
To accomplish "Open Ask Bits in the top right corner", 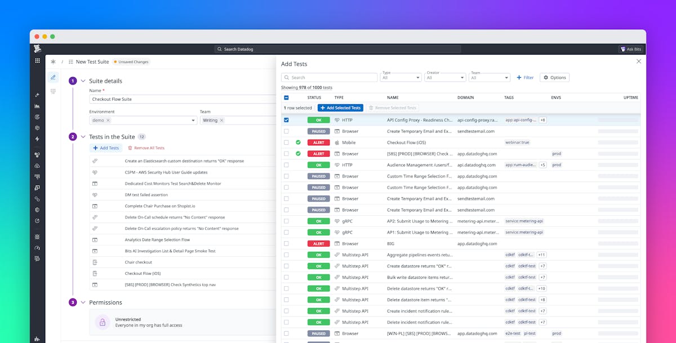I will tap(630, 48).
